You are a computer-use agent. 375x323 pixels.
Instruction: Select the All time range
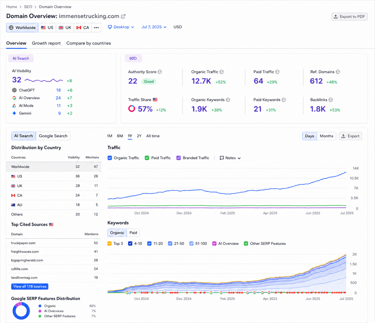[153, 136]
